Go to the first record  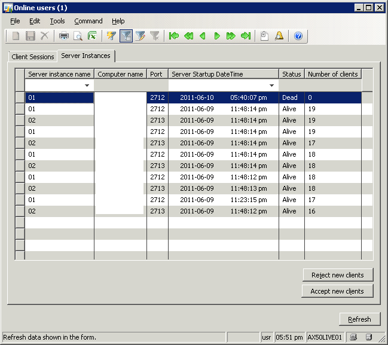click(x=174, y=36)
